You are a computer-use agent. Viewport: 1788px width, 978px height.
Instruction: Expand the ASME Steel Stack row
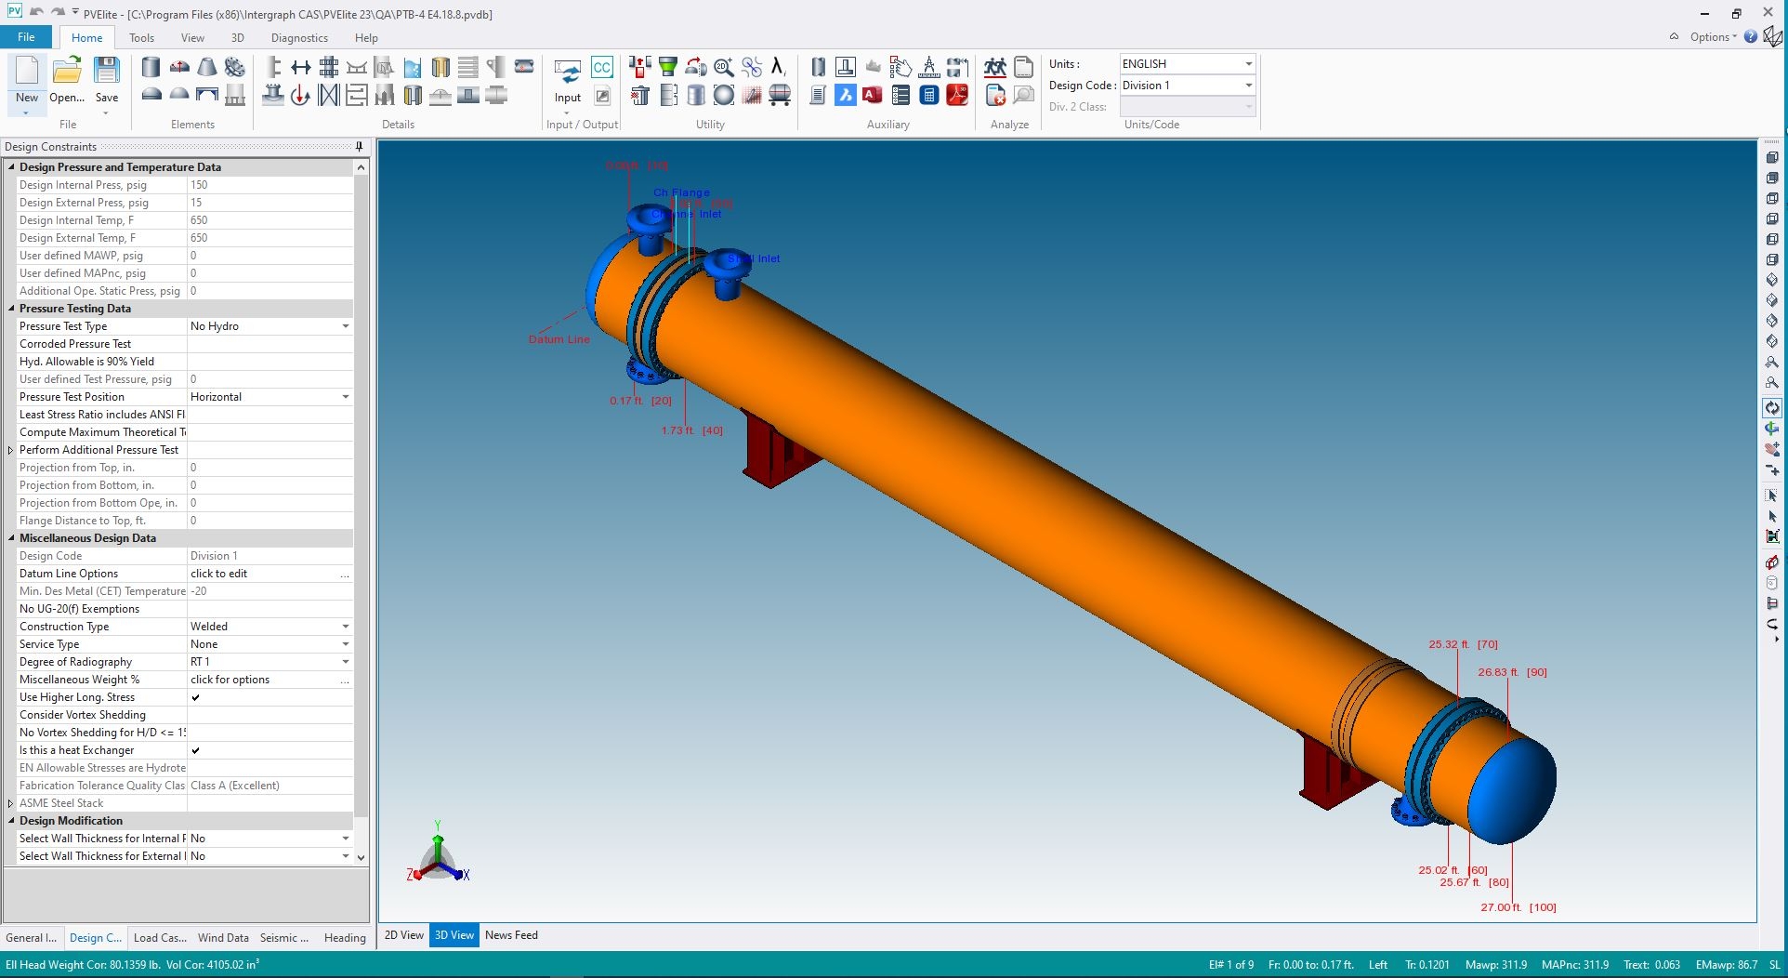coord(11,803)
